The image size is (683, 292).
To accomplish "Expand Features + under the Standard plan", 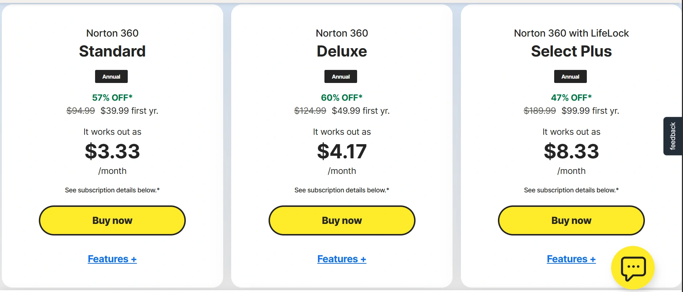I will tap(112, 259).
